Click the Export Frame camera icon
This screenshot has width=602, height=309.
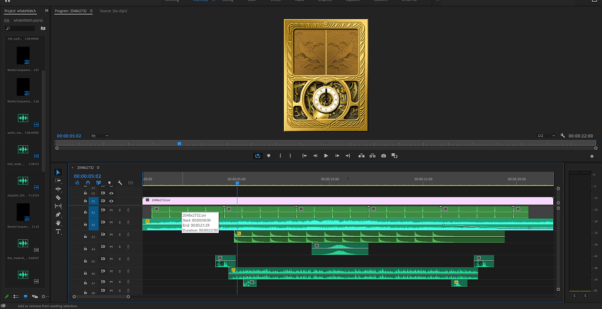tap(383, 156)
